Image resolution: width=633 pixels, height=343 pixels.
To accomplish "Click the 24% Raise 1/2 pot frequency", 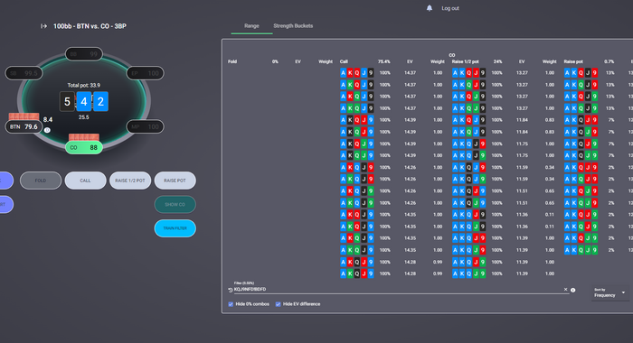I will [x=497, y=61].
